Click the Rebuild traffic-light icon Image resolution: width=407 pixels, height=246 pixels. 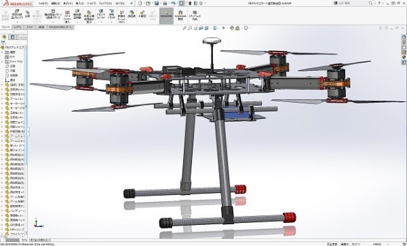pos(190,3)
